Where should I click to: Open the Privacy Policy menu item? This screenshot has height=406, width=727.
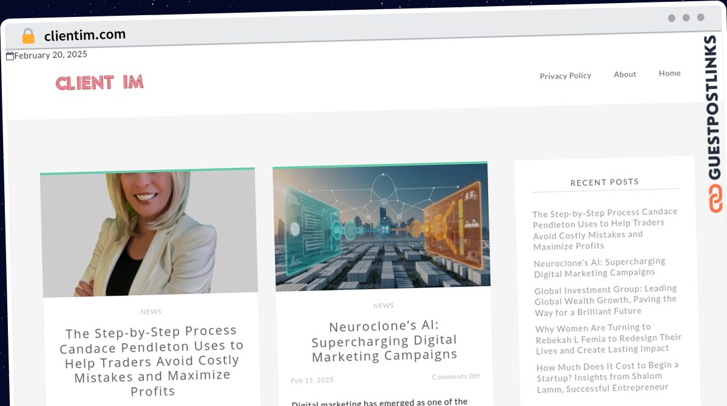565,76
